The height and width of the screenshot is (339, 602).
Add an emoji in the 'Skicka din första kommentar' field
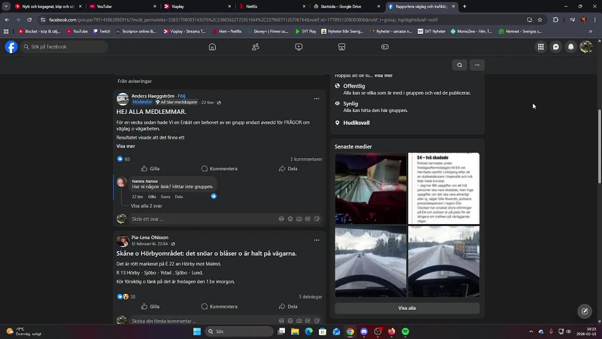coord(290,321)
